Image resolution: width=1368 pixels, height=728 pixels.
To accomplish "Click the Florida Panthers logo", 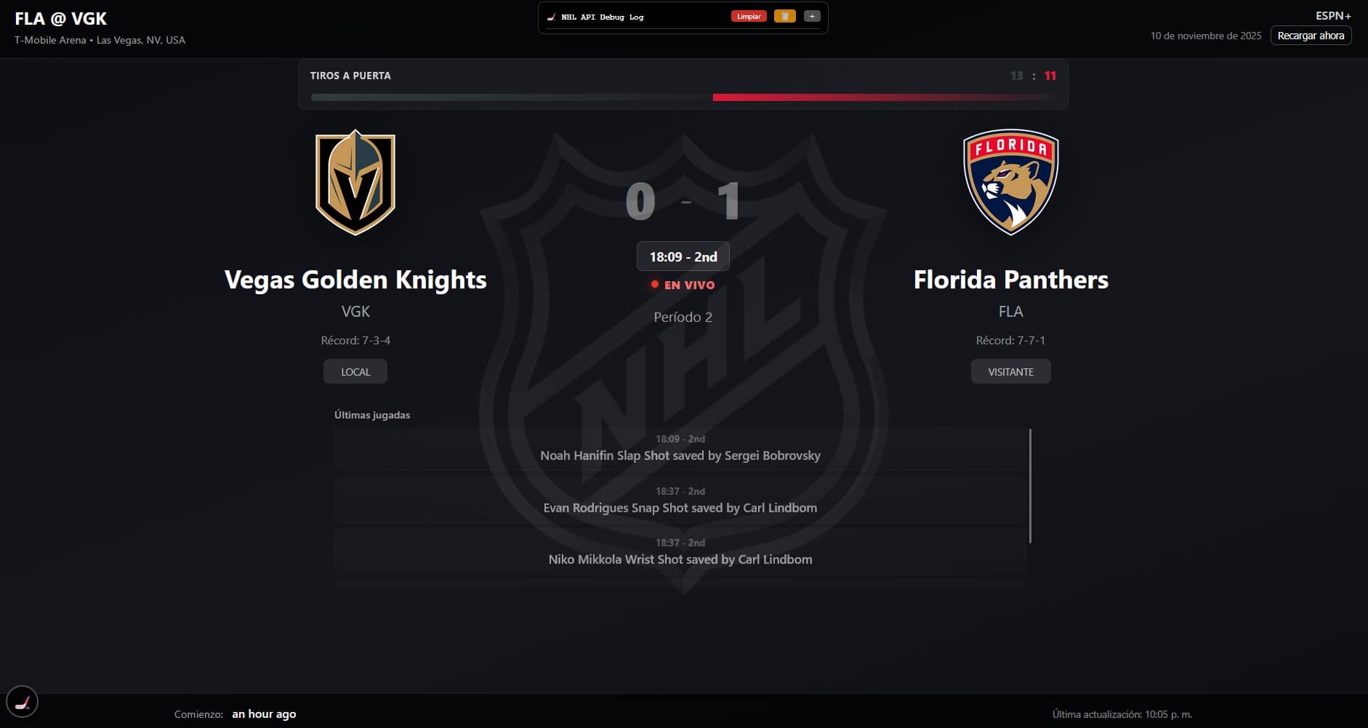I will (1010, 182).
